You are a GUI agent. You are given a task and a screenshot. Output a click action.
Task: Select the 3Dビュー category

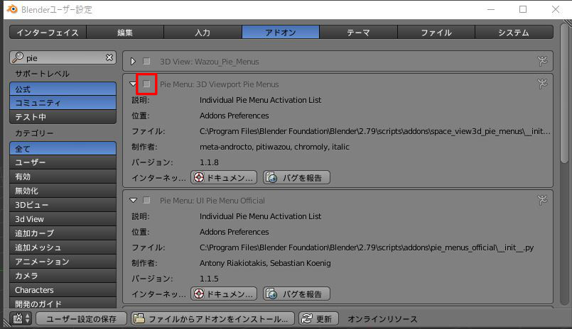[63, 205]
